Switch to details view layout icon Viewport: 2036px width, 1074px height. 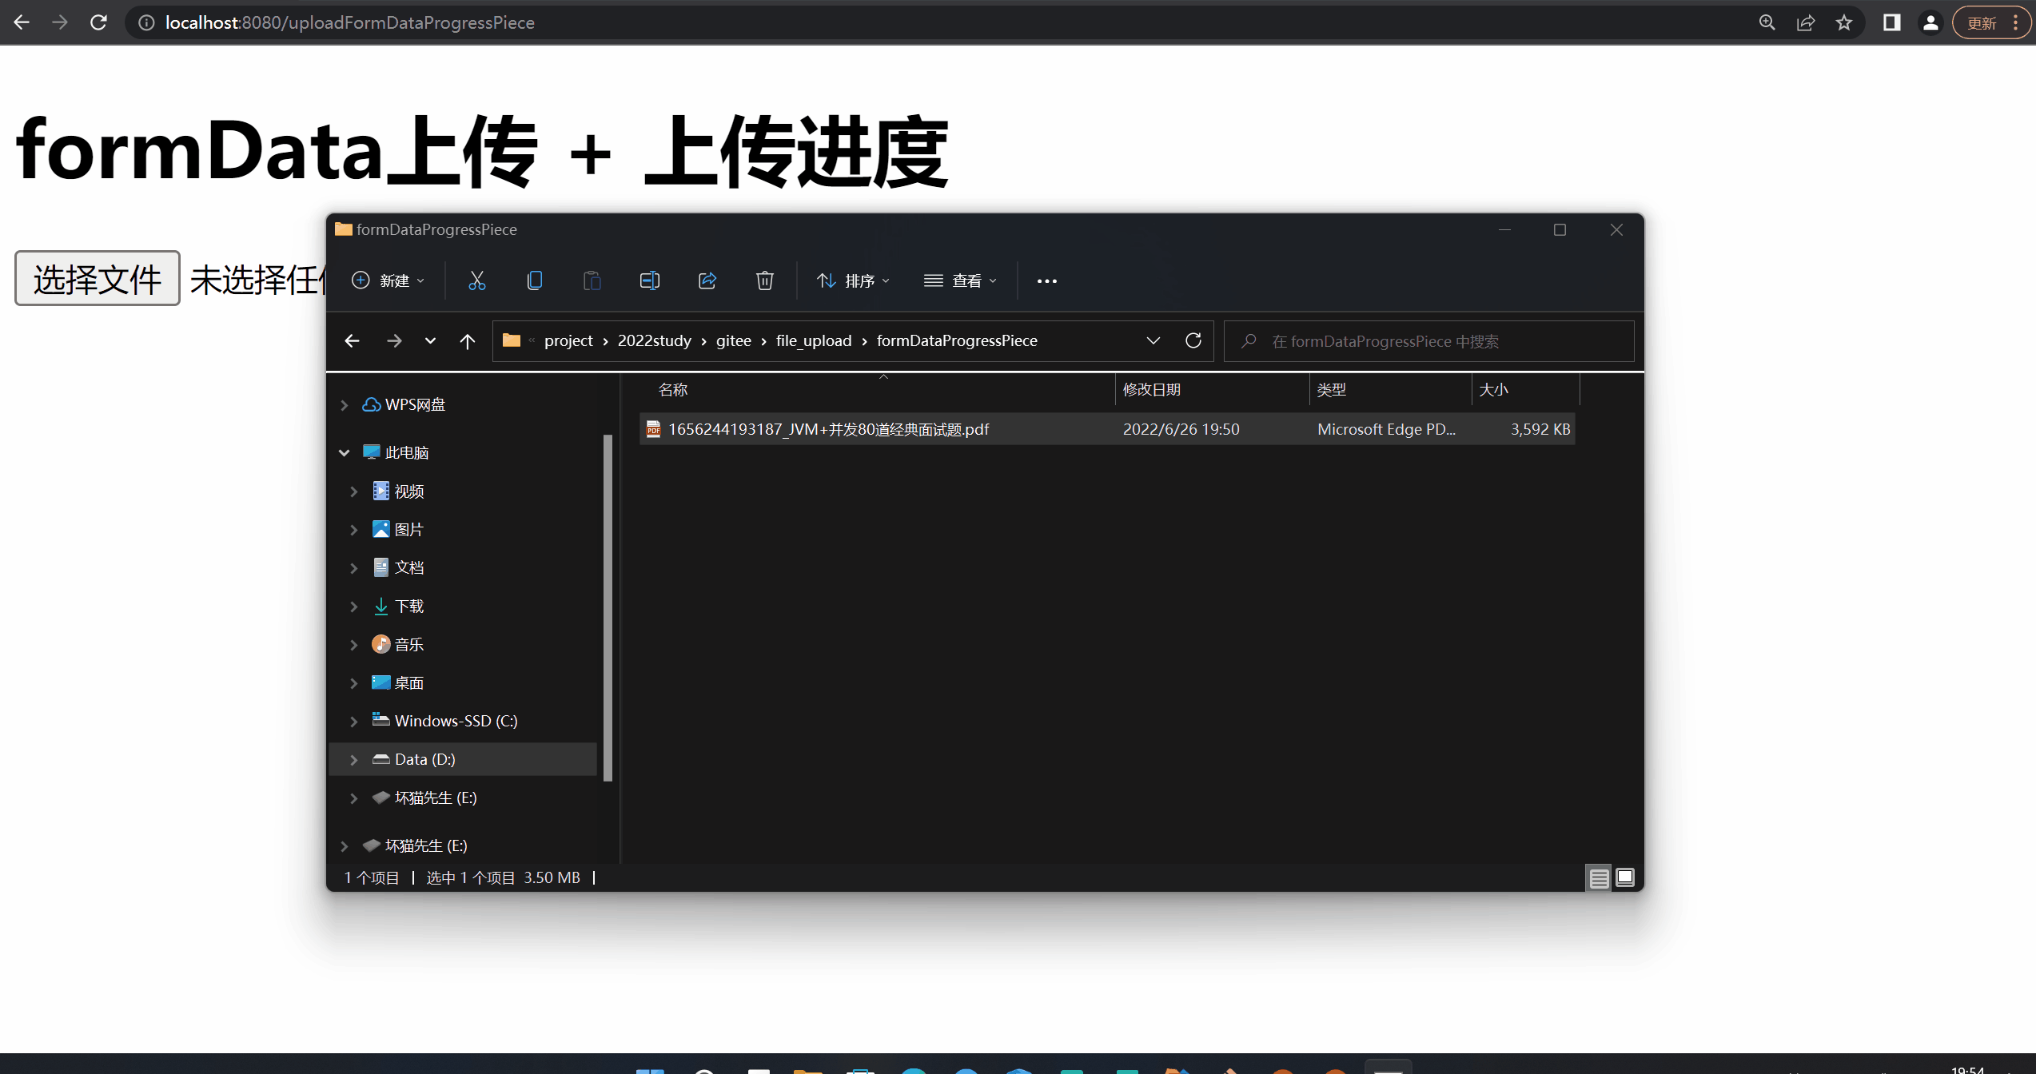coord(1599,878)
